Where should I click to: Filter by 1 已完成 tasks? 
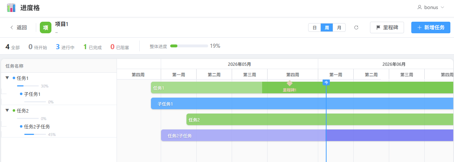click(92, 47)
